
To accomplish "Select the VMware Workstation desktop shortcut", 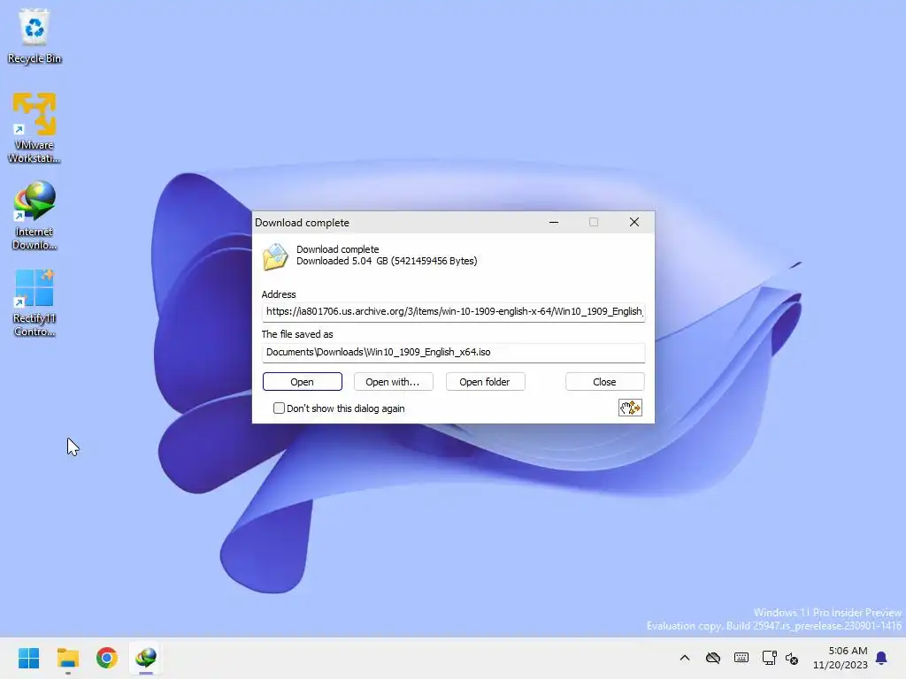I will click(x=35, y=128).
